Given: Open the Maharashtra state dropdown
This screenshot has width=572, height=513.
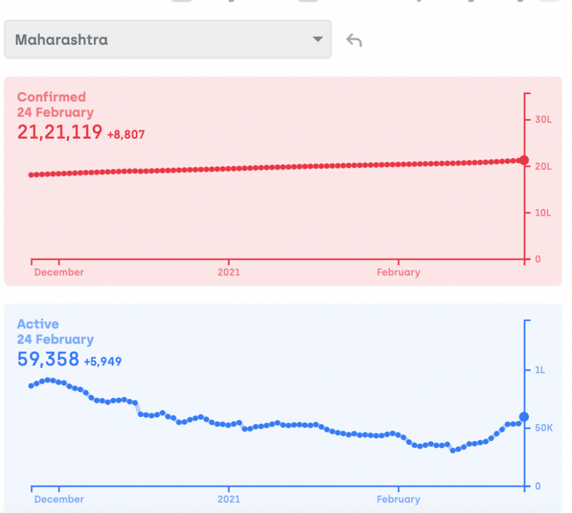Looking at the screenshot, I should point(168,40).
